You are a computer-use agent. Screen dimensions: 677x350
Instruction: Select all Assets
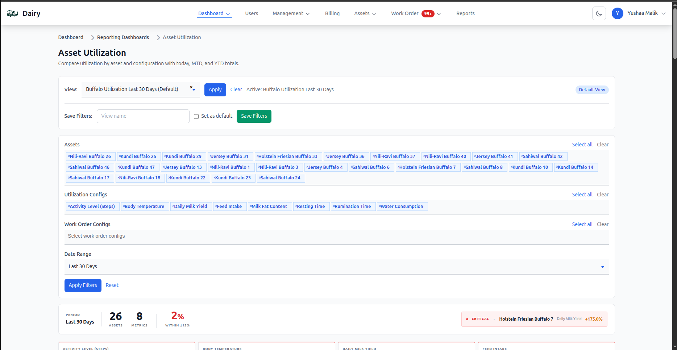[582, 145]
